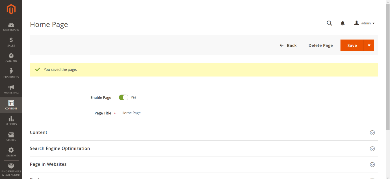
Task: Open the Save button dropdown arrow
Action: point(369,45)
